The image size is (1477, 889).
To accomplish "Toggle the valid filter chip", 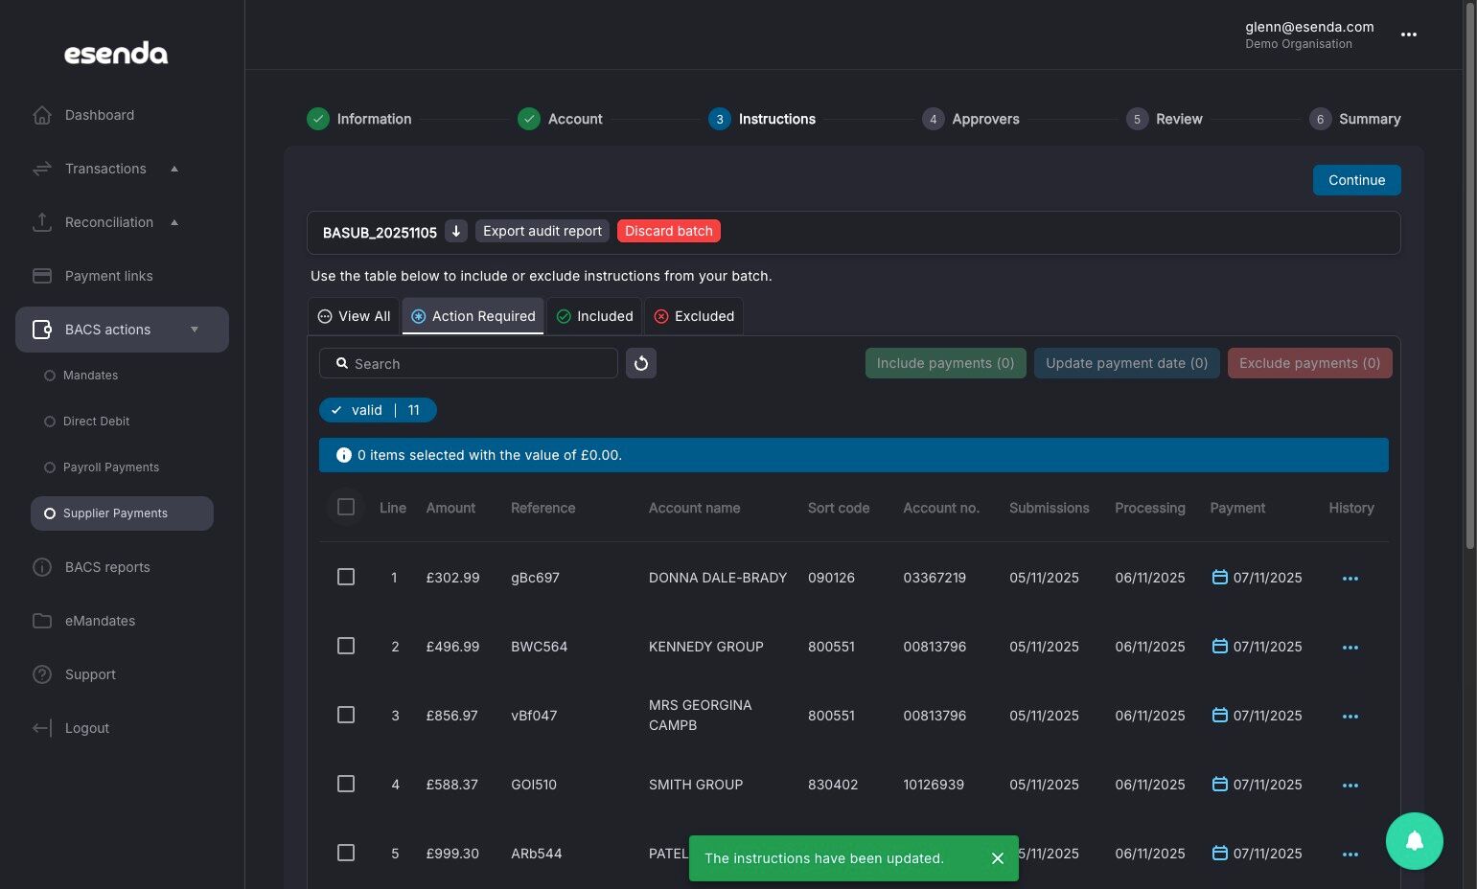I will [x=378, y=410].
